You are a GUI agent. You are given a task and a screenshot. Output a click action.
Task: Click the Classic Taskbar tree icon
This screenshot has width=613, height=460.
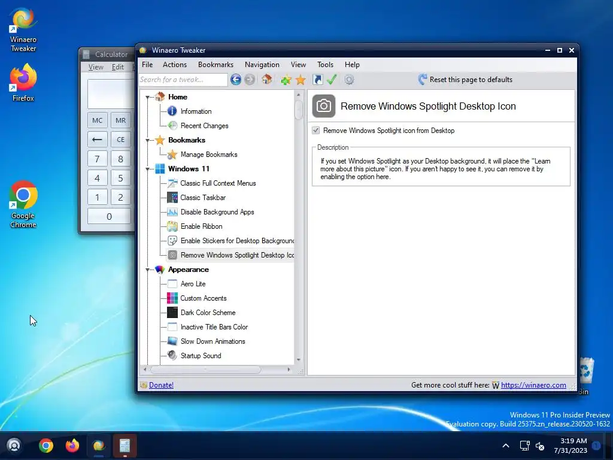172,198
